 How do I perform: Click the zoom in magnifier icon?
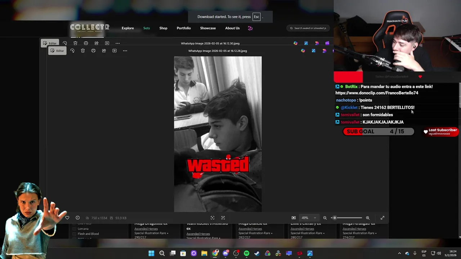coord(368,218)
